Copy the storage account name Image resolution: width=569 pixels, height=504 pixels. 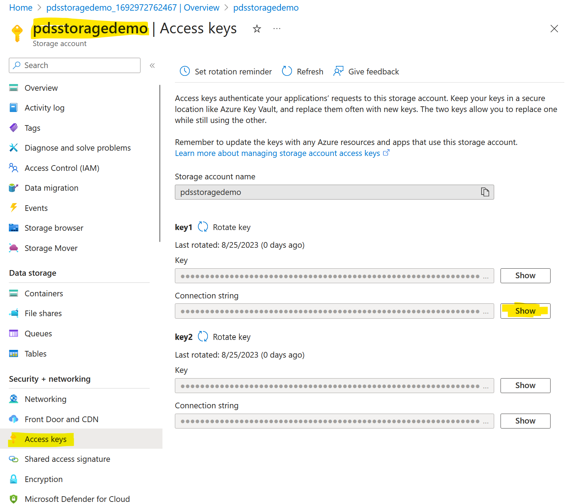(485, 192)
